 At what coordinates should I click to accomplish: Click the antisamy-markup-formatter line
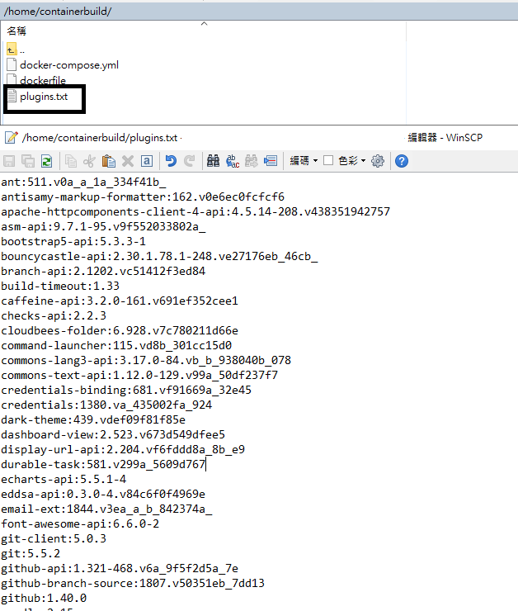point(143,197)
